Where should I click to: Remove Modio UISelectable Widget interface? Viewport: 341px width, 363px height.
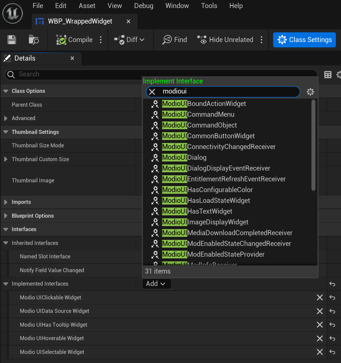coord(320,352)
